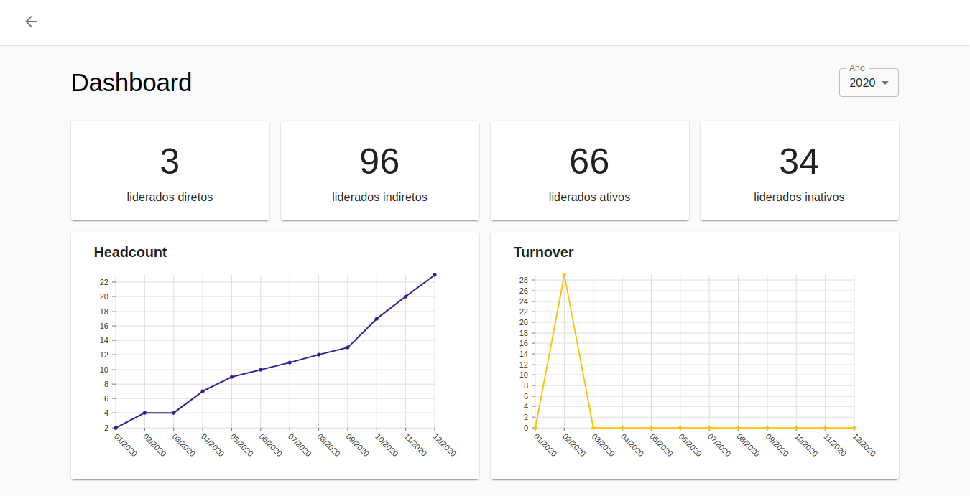Go back using the arrow icon
Viewport: 970px width, 496px height.
(x=31, y=22)
